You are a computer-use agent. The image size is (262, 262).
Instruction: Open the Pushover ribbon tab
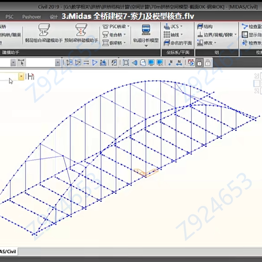coord(31,17)
